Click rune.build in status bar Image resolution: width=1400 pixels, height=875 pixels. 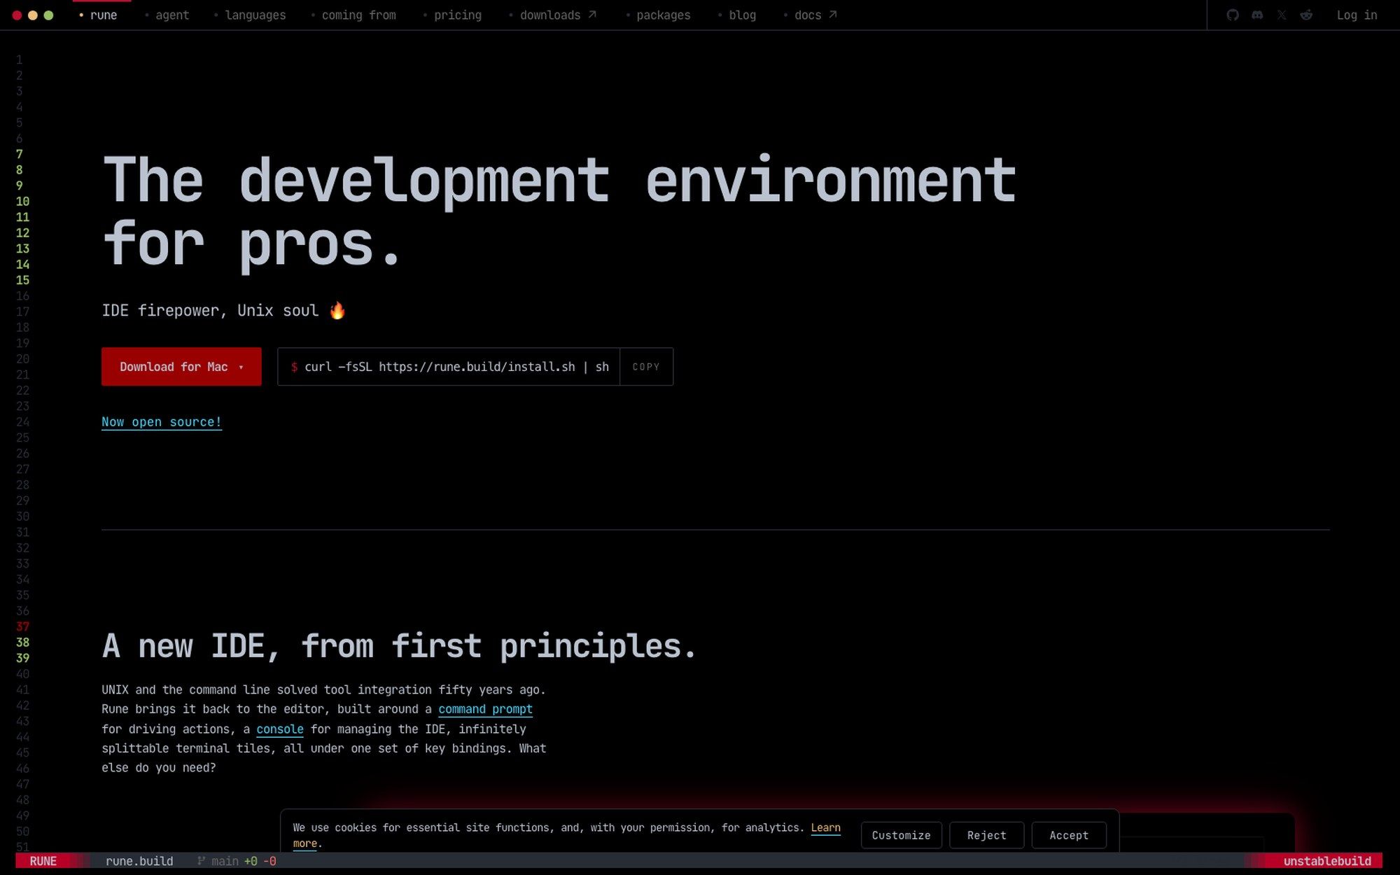pos(139,861)
